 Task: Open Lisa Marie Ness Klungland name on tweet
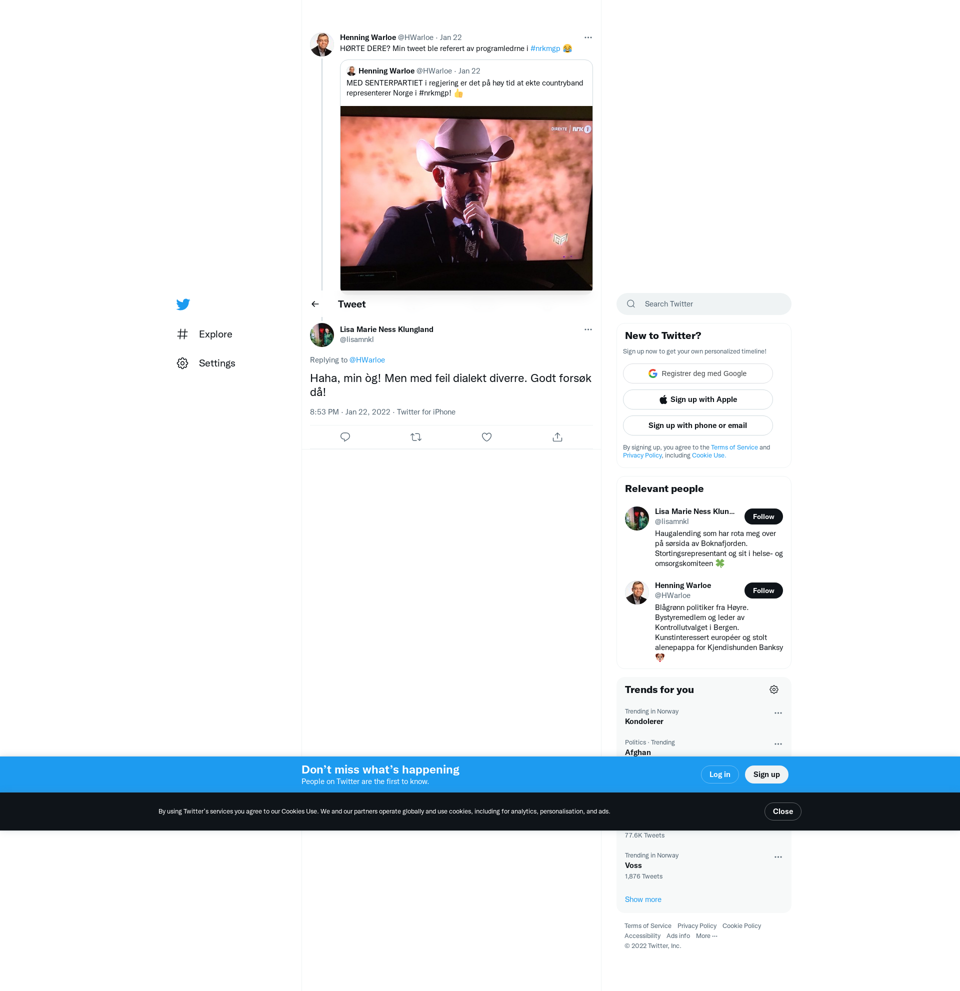pyautogui.click(x=386, y=329)
